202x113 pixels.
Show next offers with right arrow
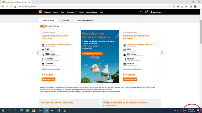click(x=162, y=53)
